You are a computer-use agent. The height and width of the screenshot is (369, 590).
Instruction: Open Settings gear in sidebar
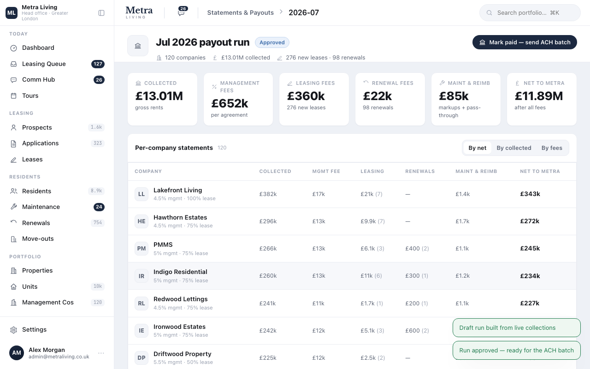tap(57, 330)
